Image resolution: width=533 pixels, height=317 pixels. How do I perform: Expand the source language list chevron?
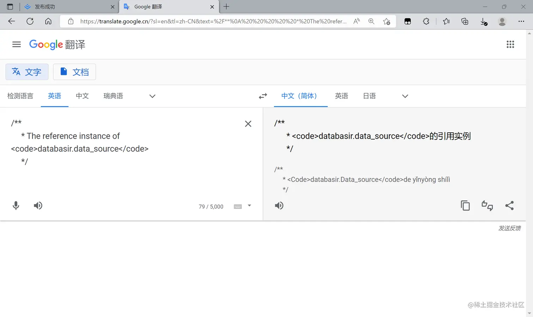(152, 96)
